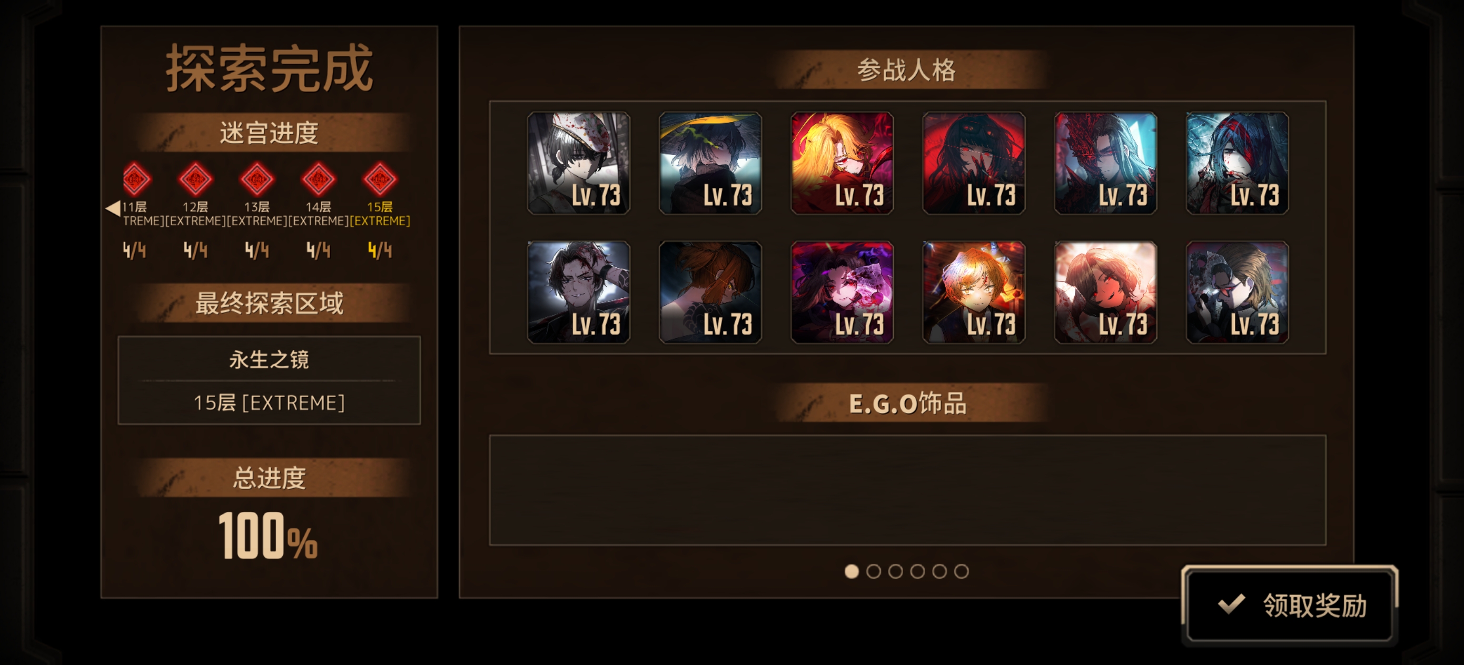Open the blonde-haired red portrait, top row
The width and height of the screenshot is (1464, 665).
tap(842, 163)
